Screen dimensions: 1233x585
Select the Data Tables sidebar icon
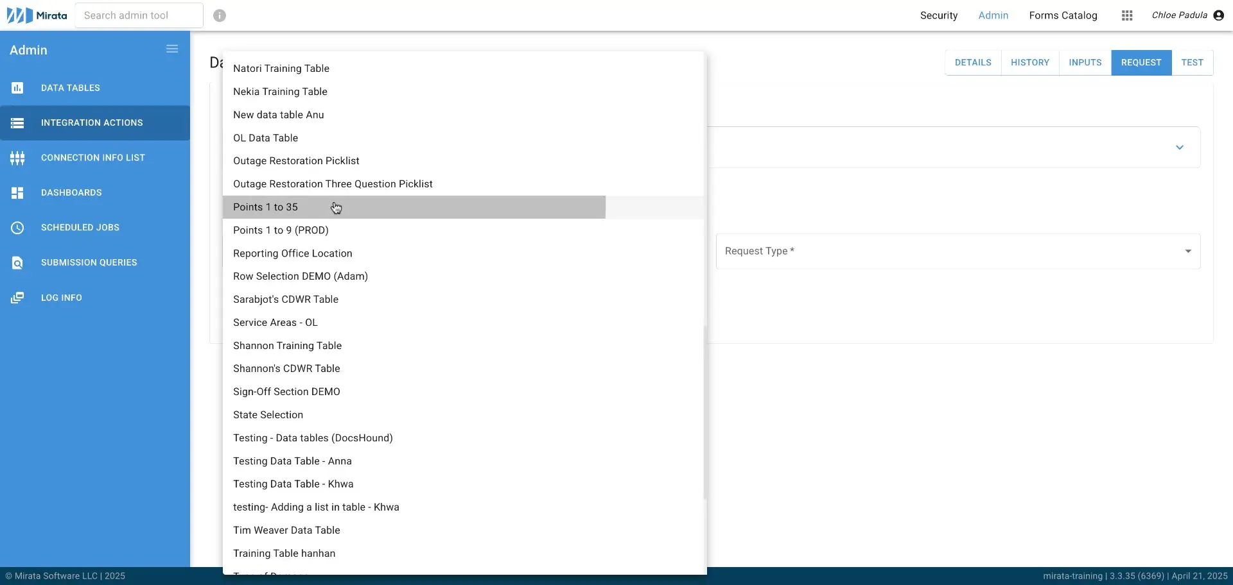pos(17,88)
